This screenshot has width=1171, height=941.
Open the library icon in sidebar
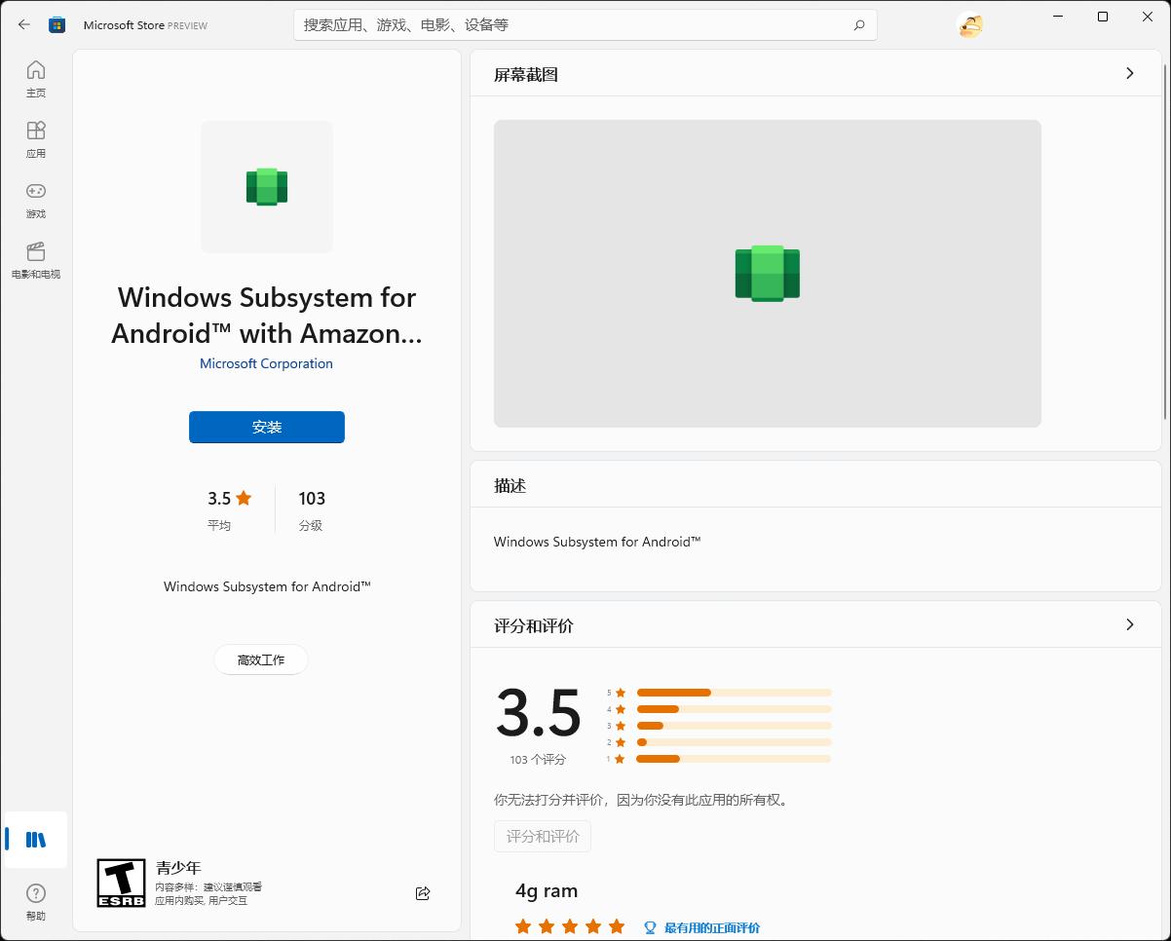click(x=36, y=840)
